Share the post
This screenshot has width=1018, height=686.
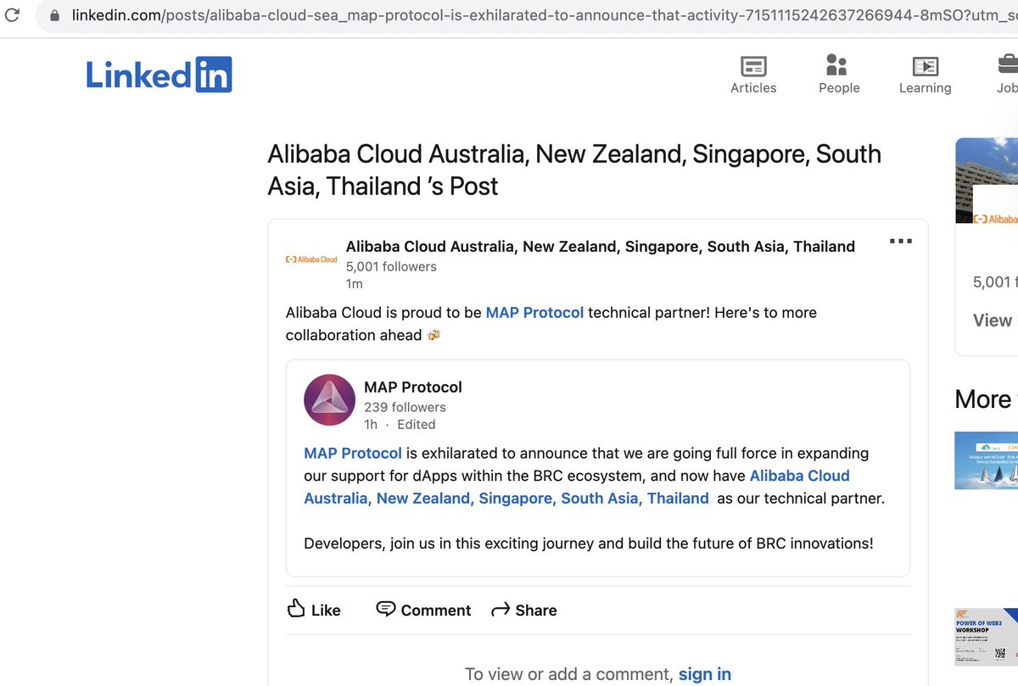524,610
